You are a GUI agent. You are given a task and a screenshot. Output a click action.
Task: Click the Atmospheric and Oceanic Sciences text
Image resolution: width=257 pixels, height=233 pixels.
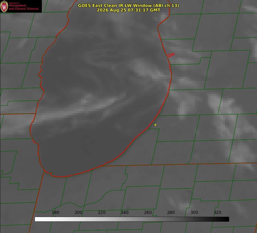click(24, 7)
